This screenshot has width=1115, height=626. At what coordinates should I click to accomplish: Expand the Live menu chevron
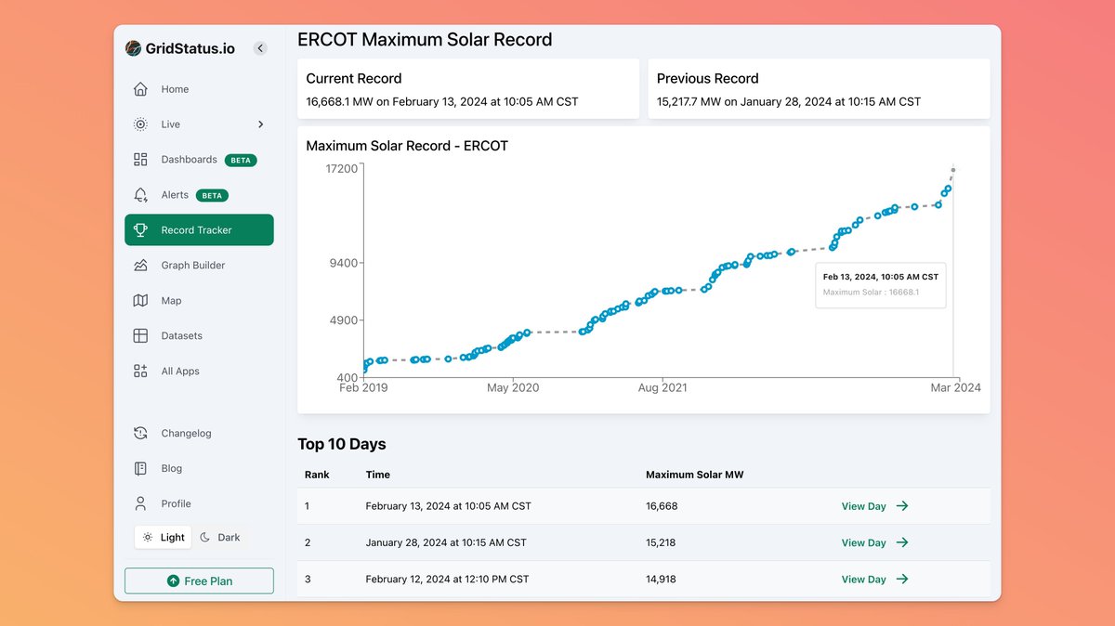[x=260, y=124]
